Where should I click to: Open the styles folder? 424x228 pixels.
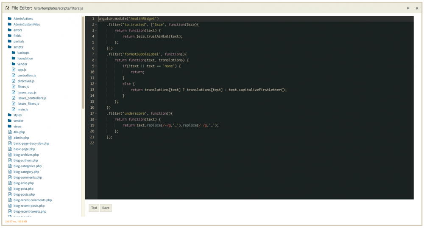[17, 115]
